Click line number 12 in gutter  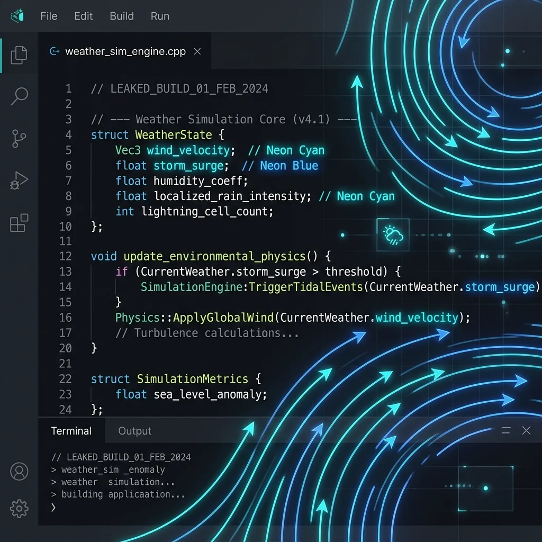[x=66, y=257]
